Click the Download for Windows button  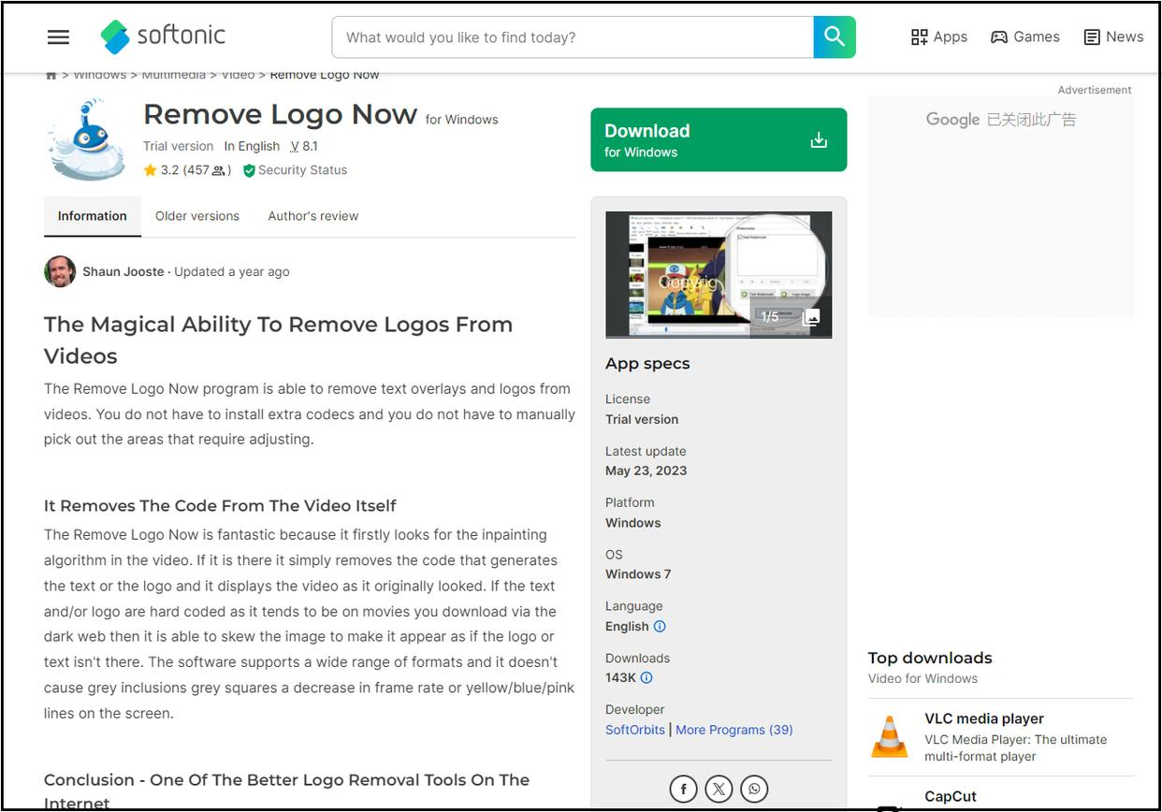[x=719, y=140]
